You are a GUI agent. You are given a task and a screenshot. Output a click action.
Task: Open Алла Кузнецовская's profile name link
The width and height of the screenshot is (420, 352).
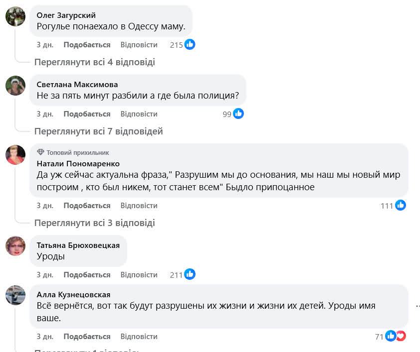pos(74,294)
